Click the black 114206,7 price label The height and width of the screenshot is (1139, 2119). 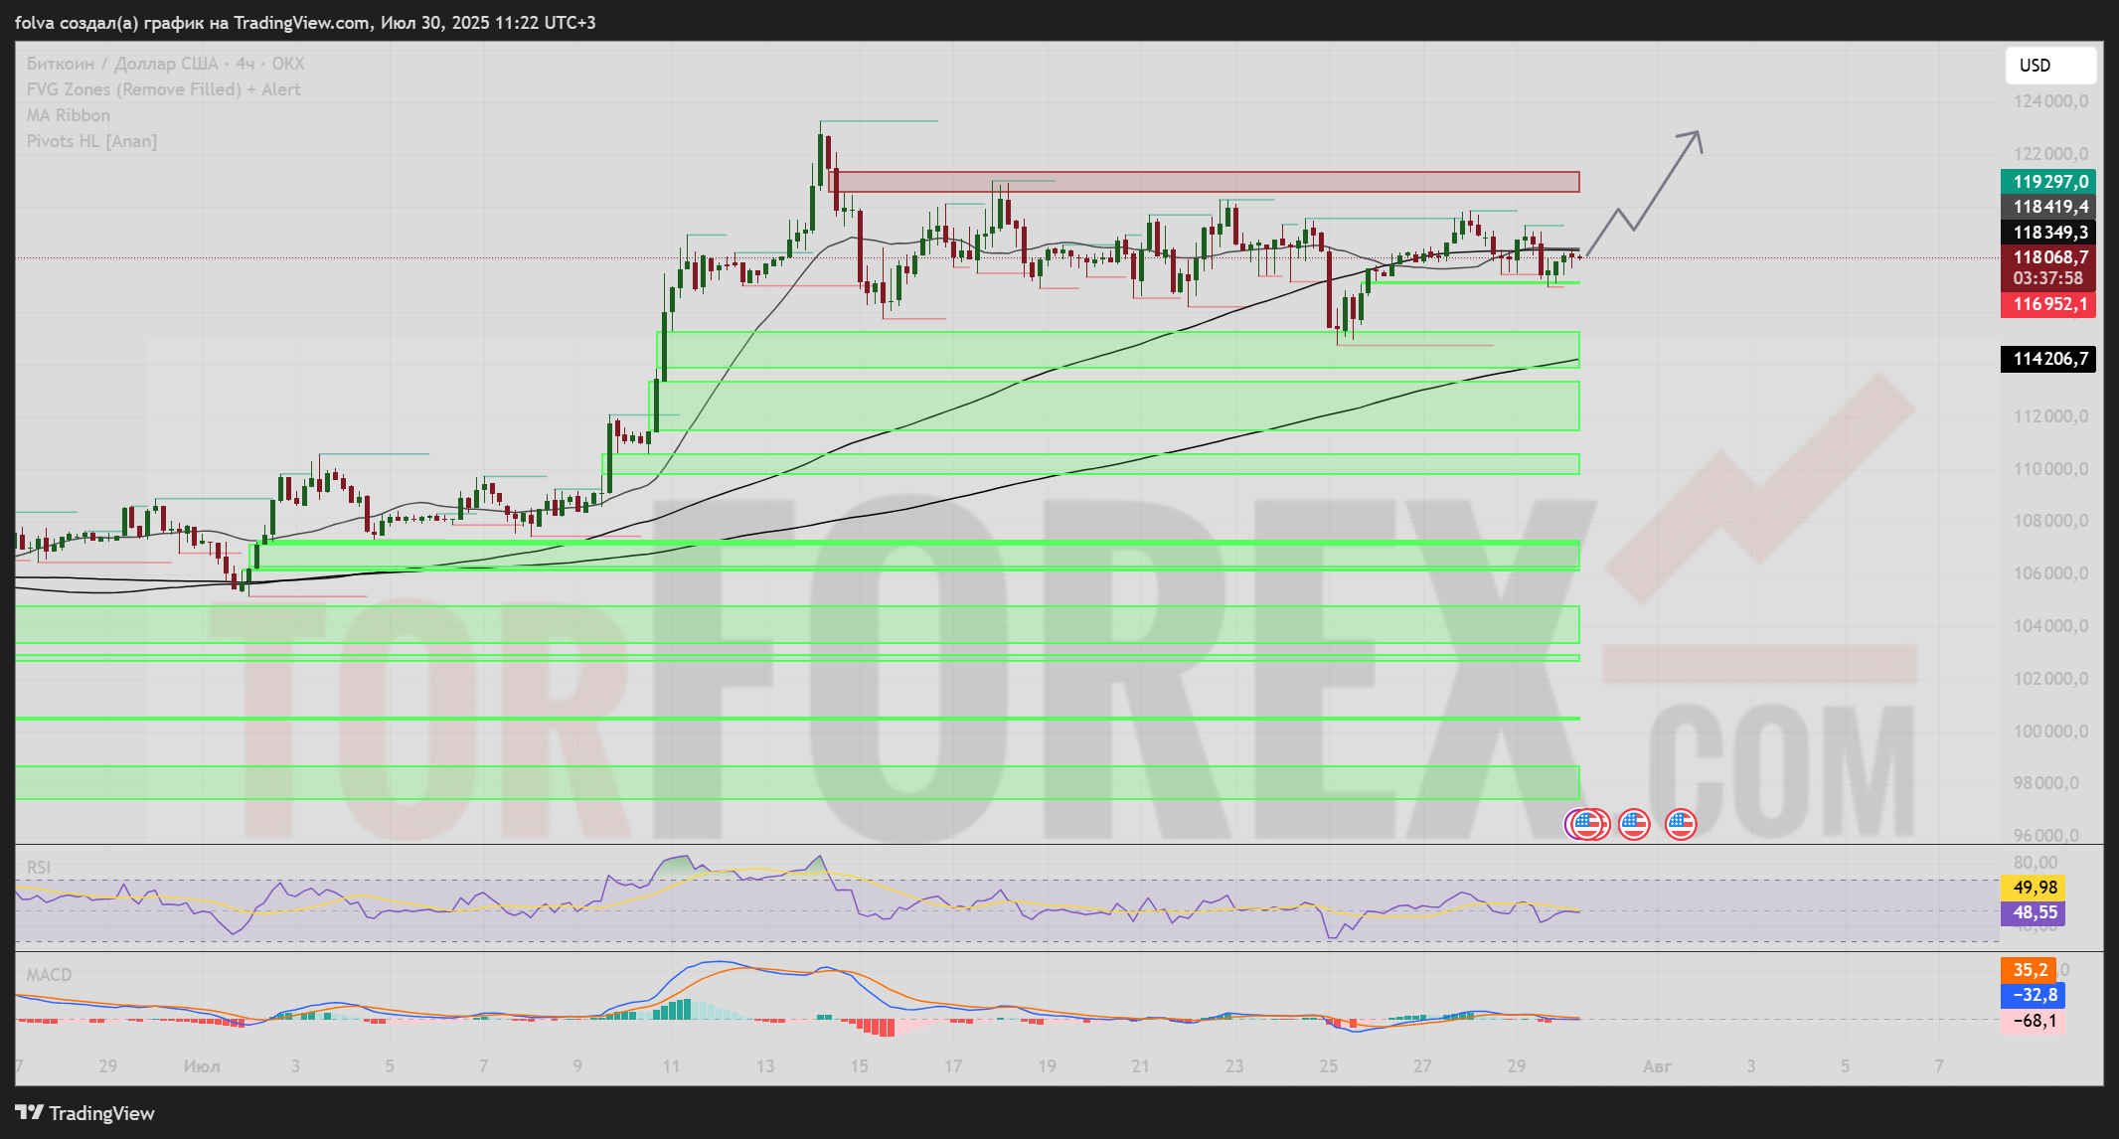[x=2048, y=359]
